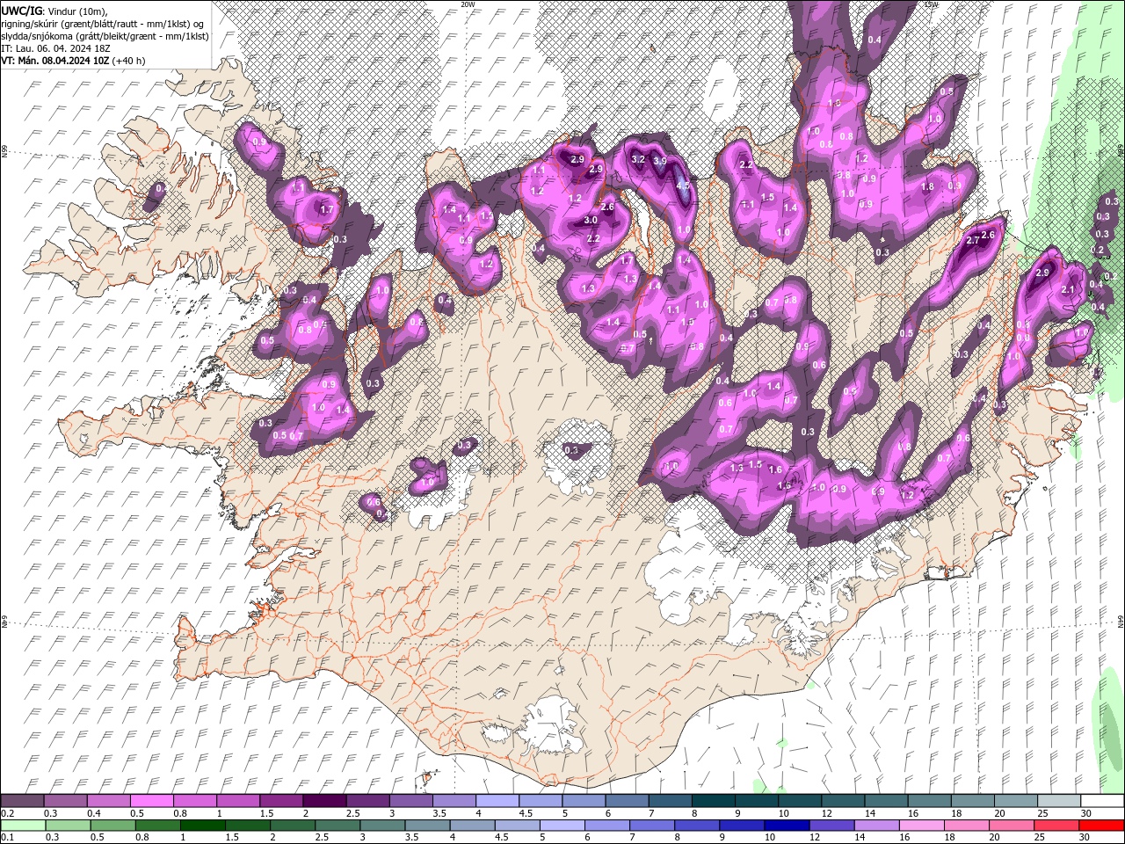Viewport: 1125px width, 844px height.
Task: Click the dark mauve 0.2 swatch in upper legend
Action: (x=23, y=801)
